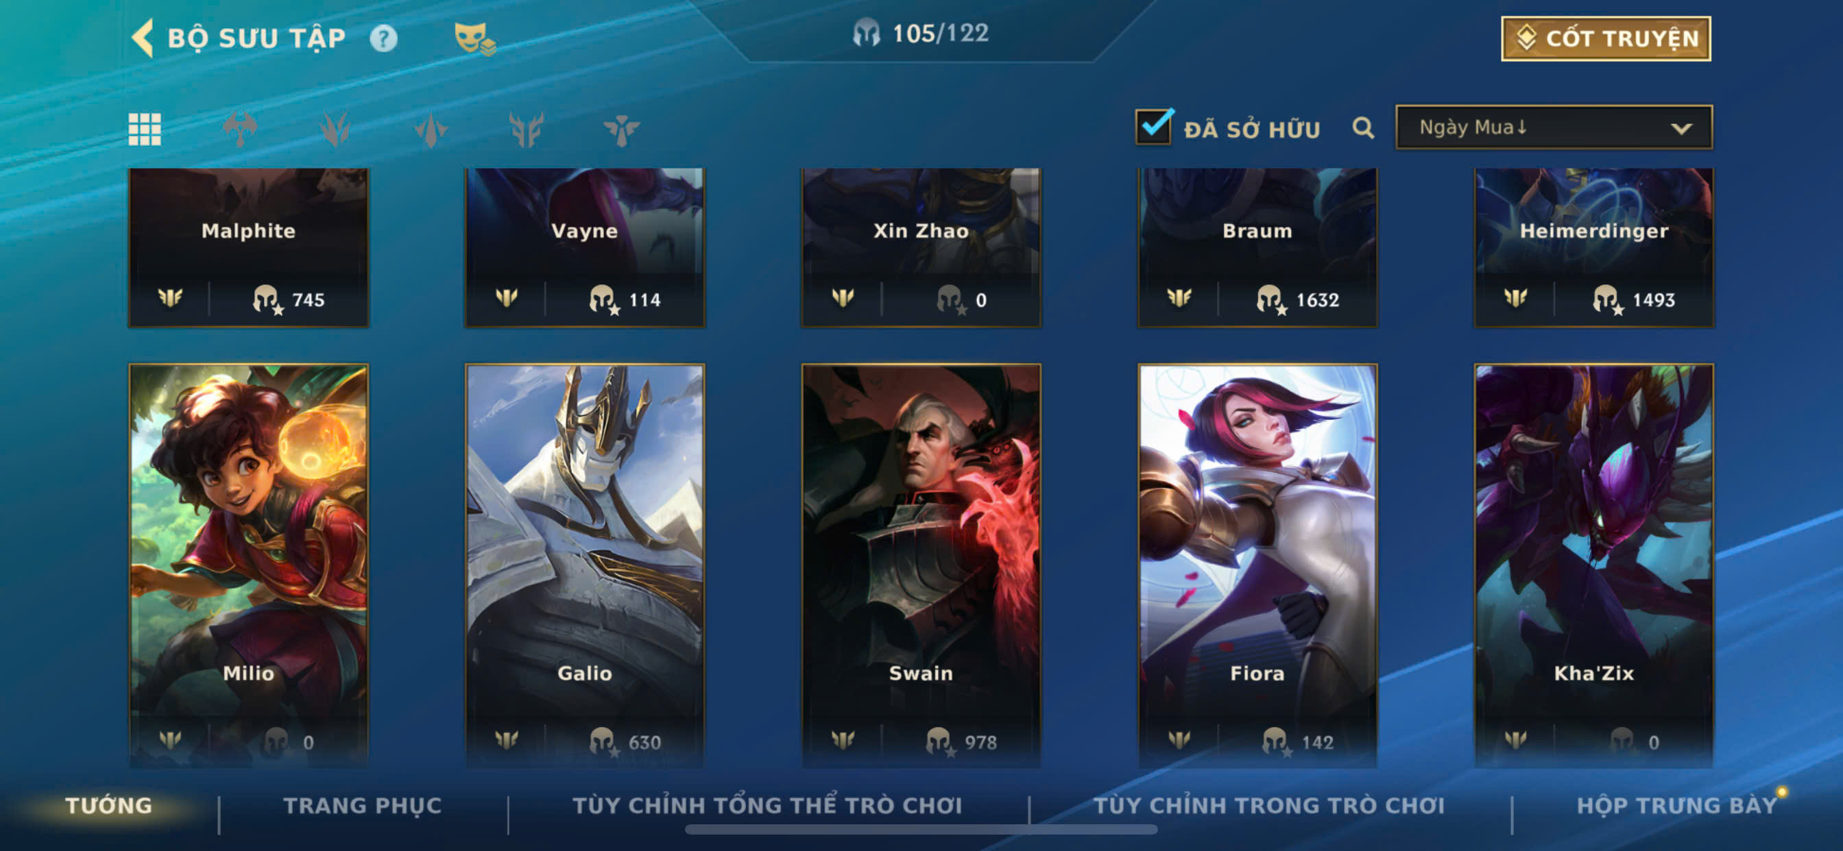Select the third role filter icon
The width and height of the screenshot is (1843, 851).
pos(335,129)
